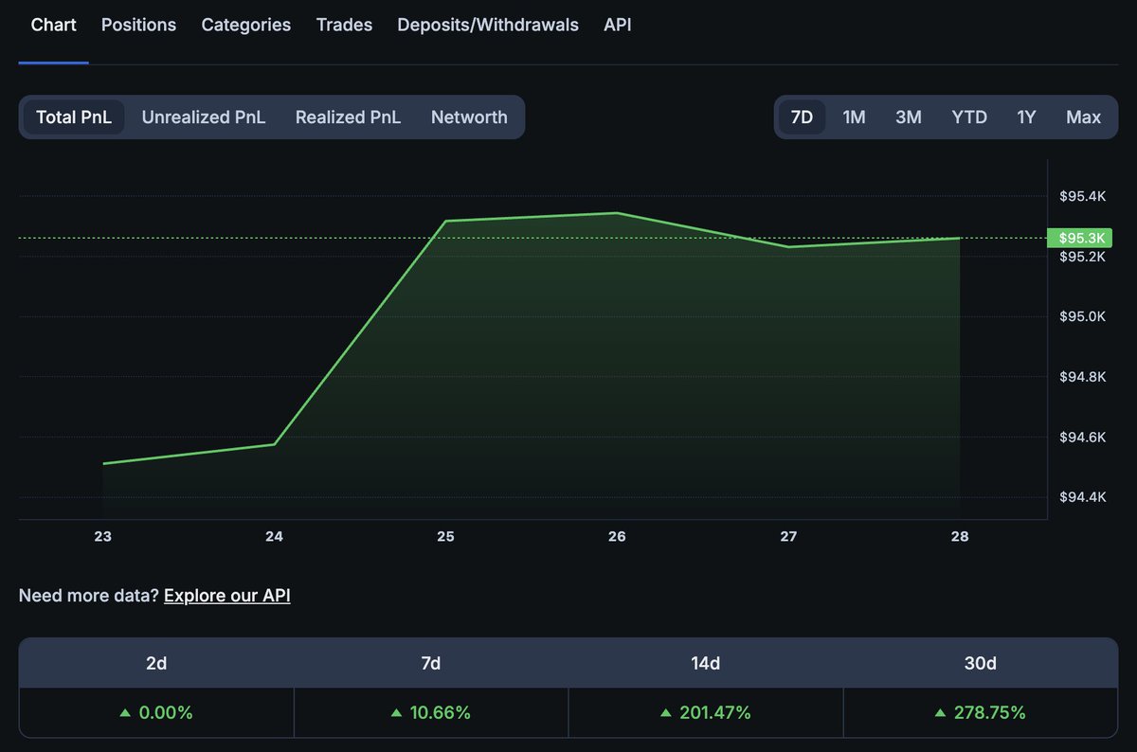Select the Total PnL view
The image size is (1137, 752).
[74, 117]
